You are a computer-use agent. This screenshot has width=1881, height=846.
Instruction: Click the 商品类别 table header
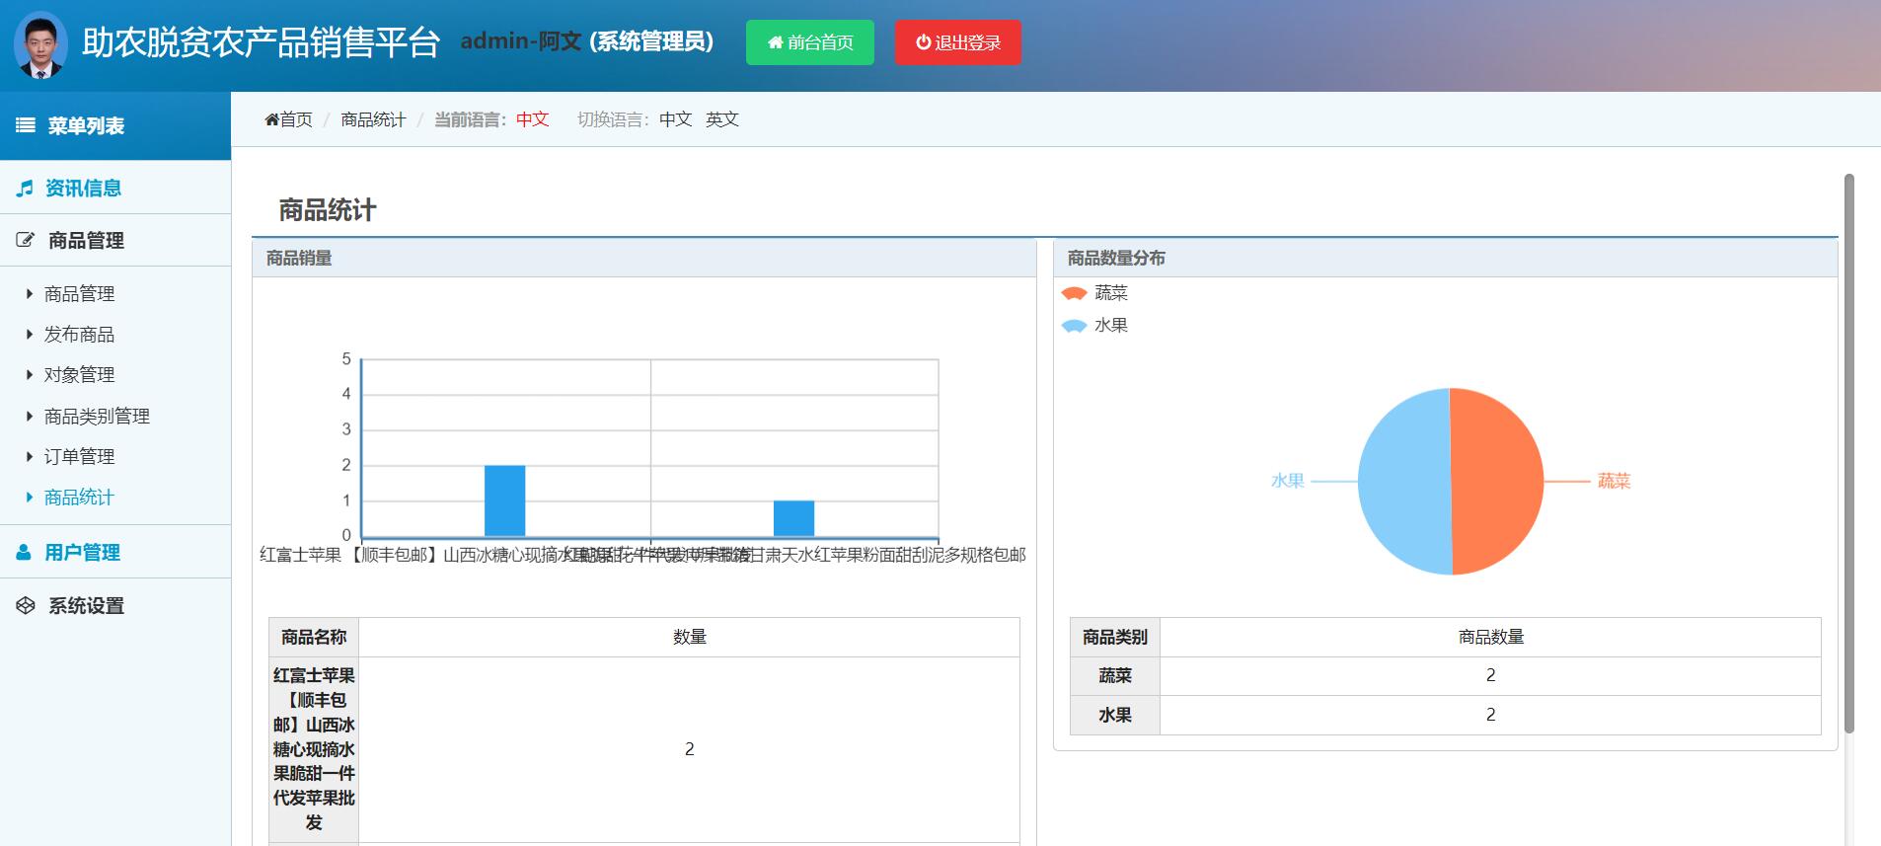(x=1115, y=637)
